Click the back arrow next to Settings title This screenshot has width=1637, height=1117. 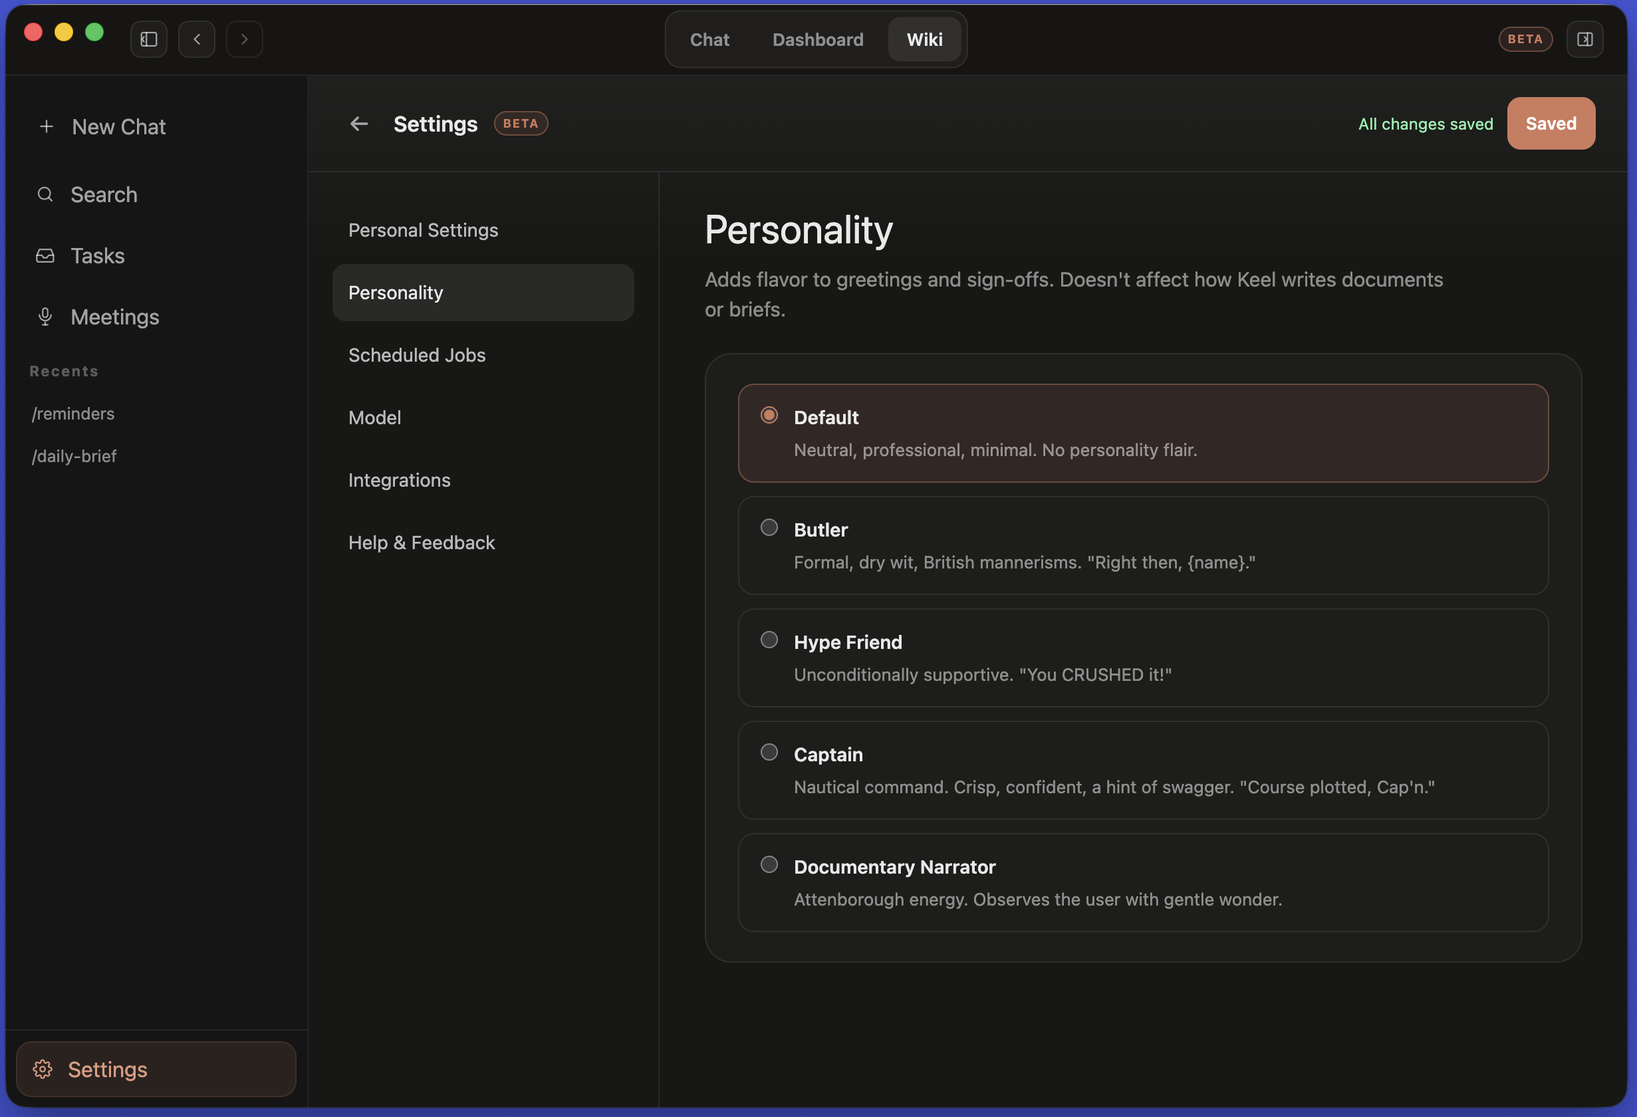(x=359, y=124)
